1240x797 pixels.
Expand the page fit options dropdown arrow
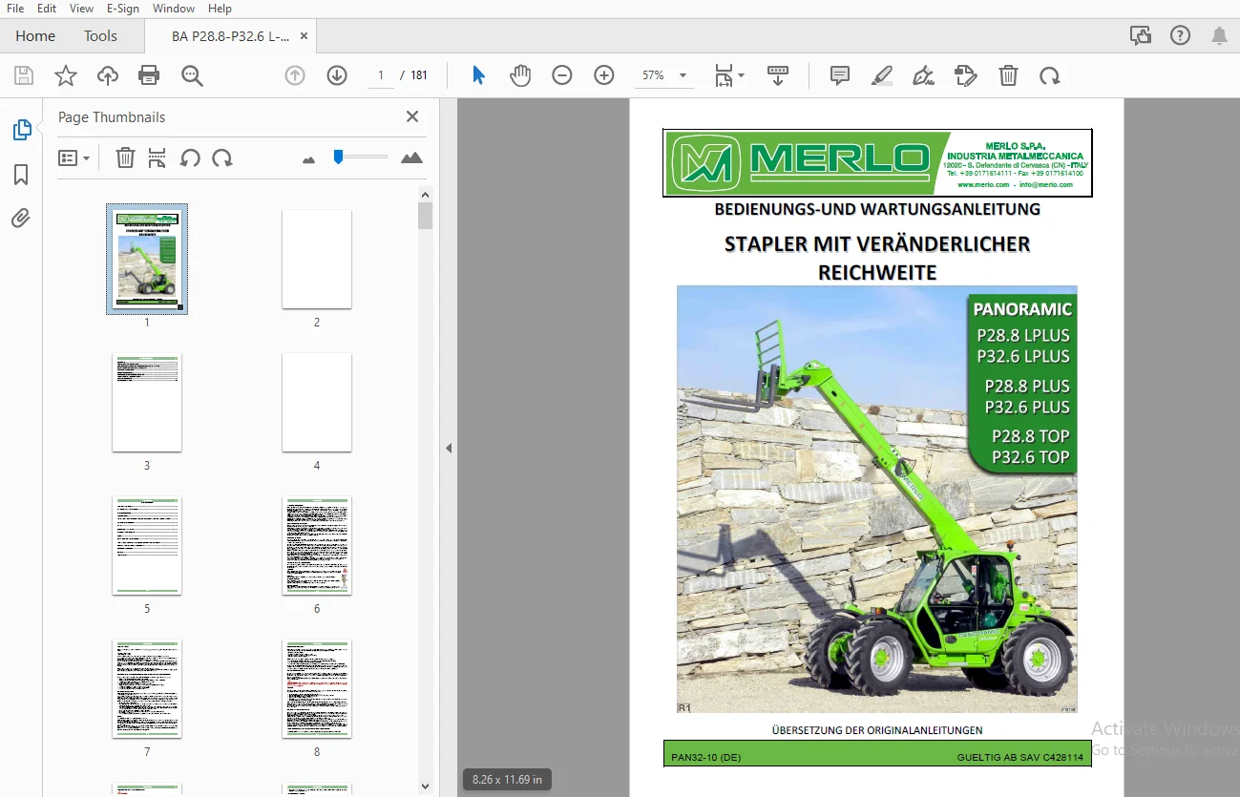[742, 75]
